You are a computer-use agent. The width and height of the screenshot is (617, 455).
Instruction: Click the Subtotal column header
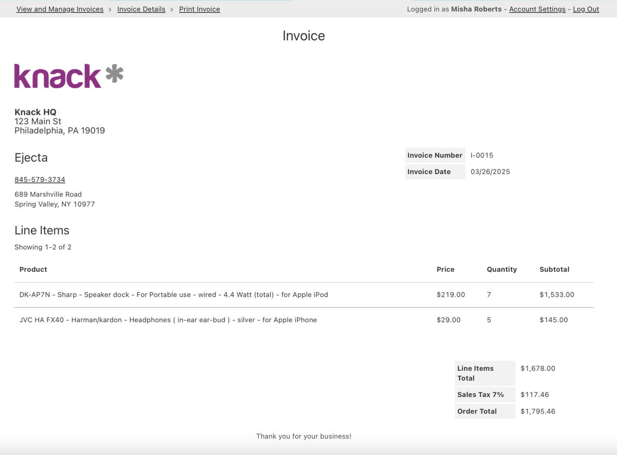554,269
